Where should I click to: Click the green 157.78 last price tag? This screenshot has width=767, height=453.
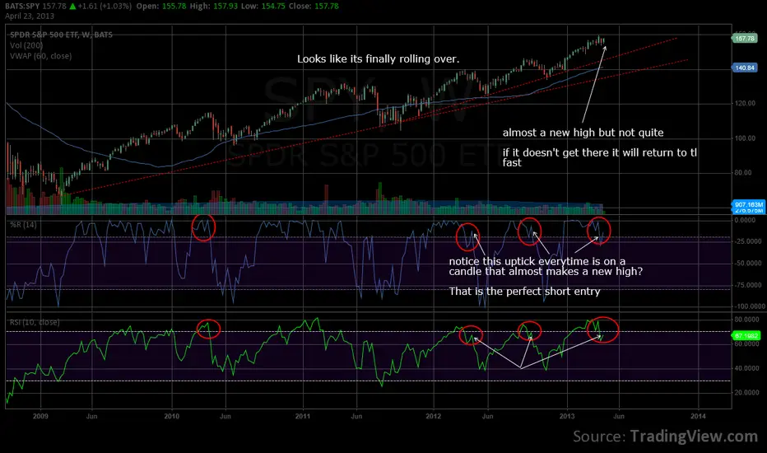(744, 38)
